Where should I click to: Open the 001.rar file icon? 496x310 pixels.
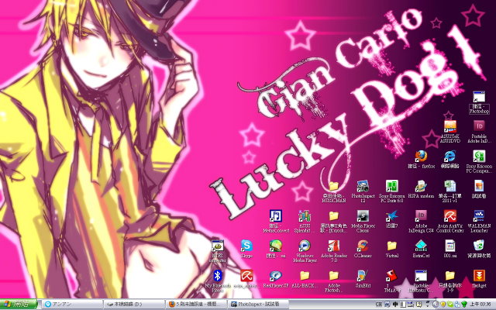click(x=449, y=246)
